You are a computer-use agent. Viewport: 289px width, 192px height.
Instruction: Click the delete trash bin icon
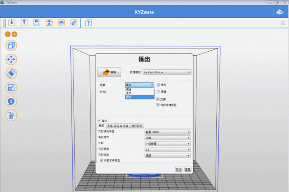coord(11,116)
